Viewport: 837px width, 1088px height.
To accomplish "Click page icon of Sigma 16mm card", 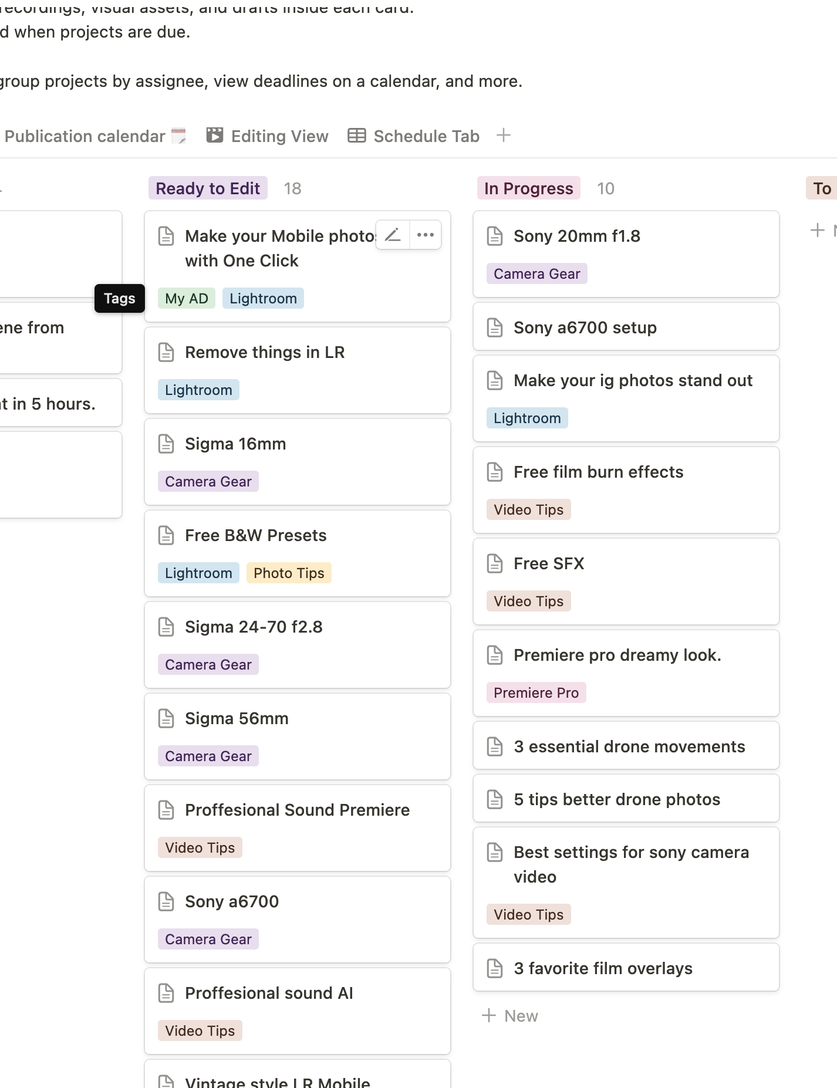I will 167,444.
